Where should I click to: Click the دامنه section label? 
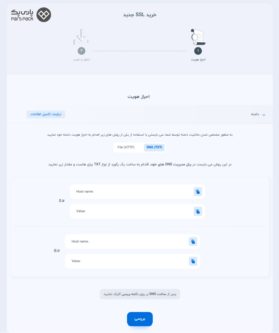(x=255, y=114)
